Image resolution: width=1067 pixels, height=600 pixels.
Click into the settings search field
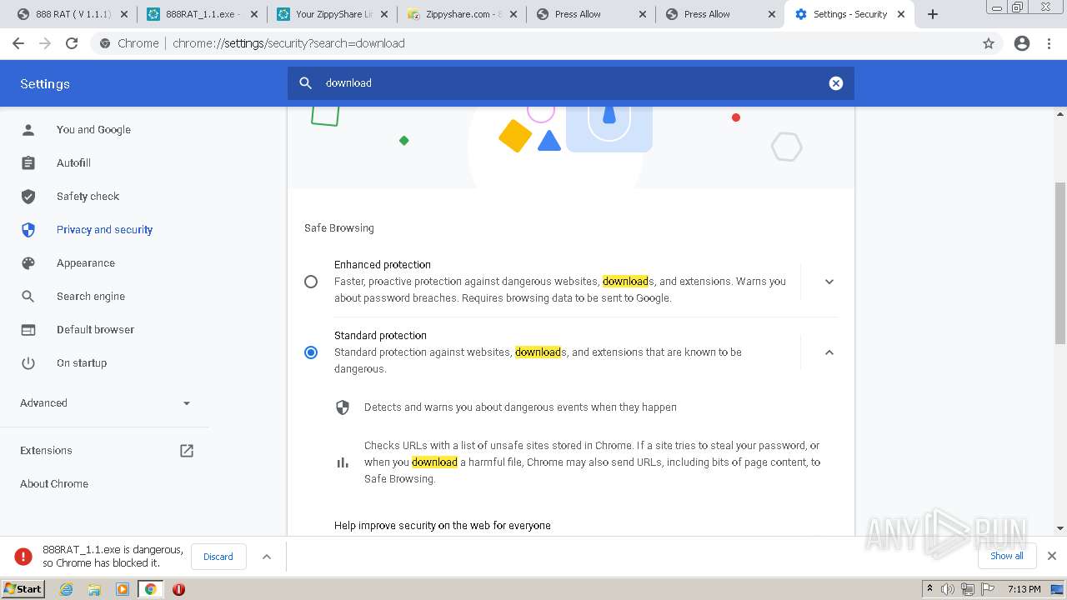[571, 83]
